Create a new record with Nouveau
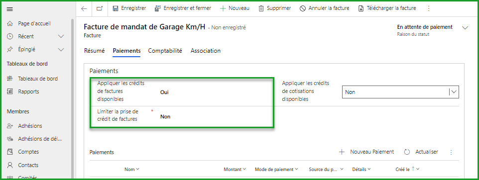 pyautogui.click(x=235, y=8)
